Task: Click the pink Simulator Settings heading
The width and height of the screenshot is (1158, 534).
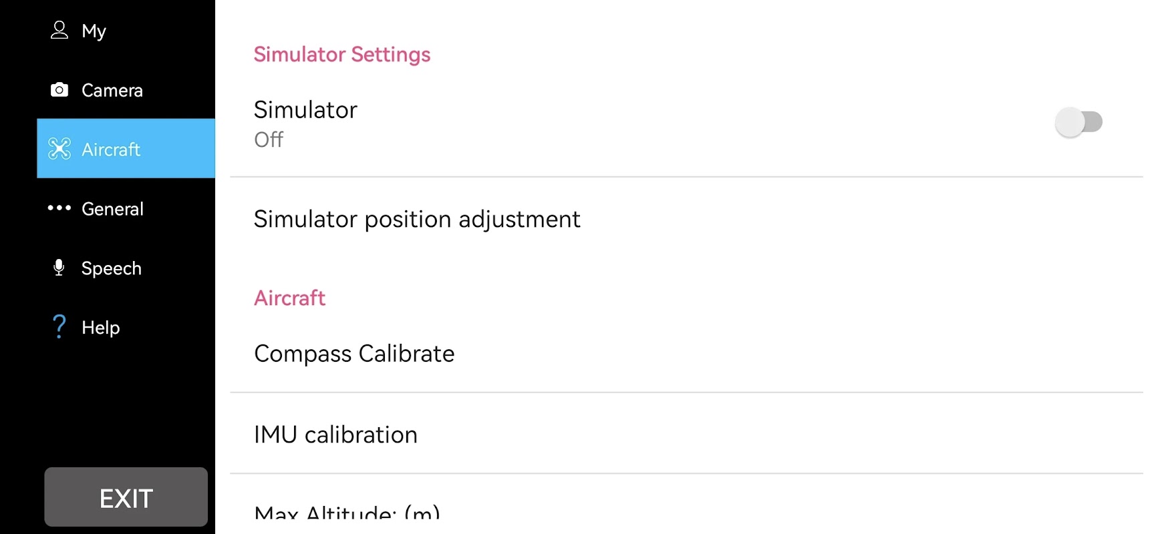Action: click(341, 54)
